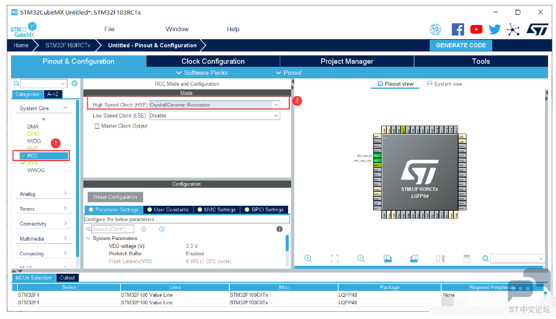Open the Pinout dropdown menu
This screenshot has height=319, width=556.
point(289,73)
